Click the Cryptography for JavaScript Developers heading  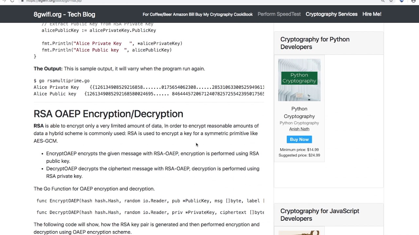[x=320, y=215]
